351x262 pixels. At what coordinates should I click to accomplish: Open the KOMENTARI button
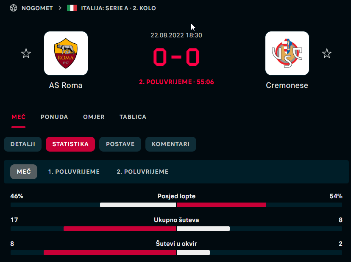(x=171, y=144)
